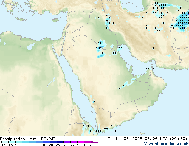Pick the 20–25 mm dark blue legend swatch
Viewport: 189px width, 146px height.
pos(53,142)
